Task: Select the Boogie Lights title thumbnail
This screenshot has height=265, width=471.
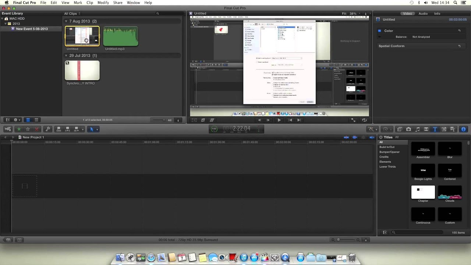Action: tap(423, 170)
